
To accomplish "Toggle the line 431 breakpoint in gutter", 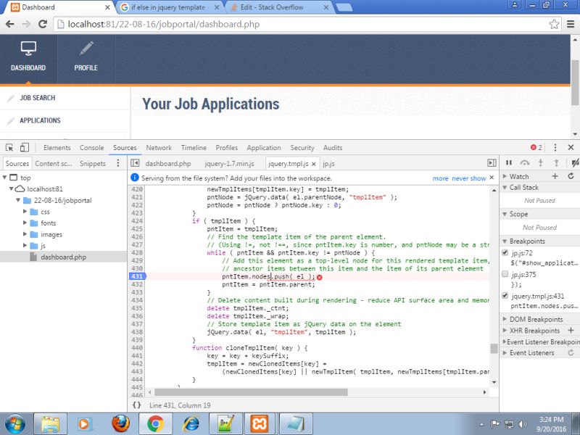I will [138, 276].
